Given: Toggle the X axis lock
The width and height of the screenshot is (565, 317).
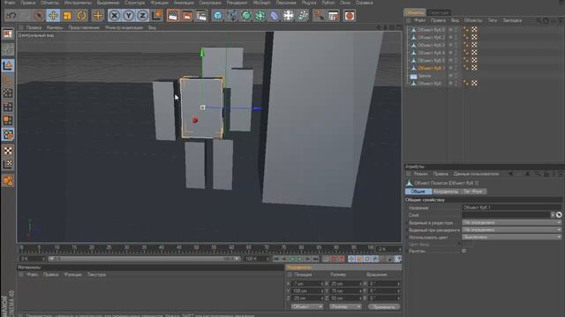Looking at the screenshot, I should tap(114, 16).
